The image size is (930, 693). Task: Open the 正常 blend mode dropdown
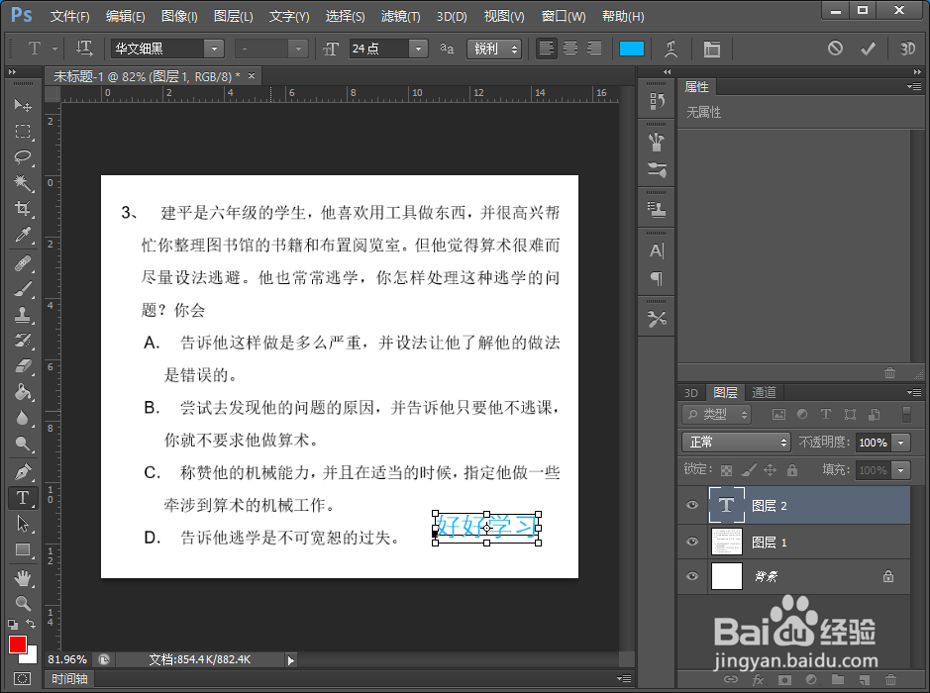tap(737, 443)
